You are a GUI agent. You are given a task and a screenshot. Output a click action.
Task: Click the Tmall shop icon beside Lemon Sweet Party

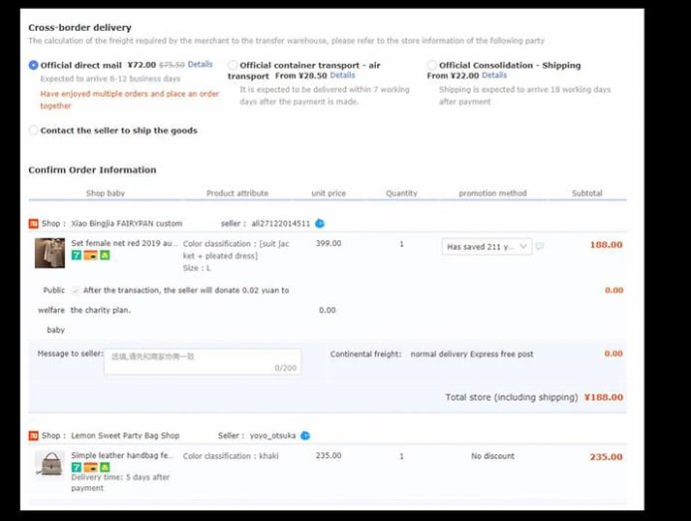click(33, 435)
